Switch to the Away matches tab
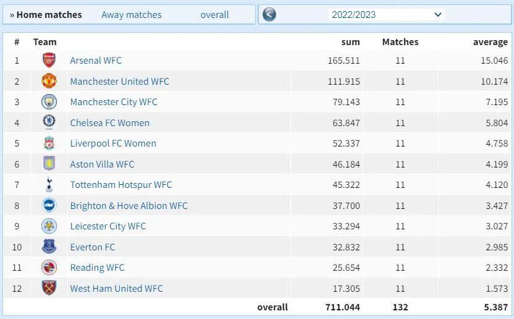 point(131,15)
